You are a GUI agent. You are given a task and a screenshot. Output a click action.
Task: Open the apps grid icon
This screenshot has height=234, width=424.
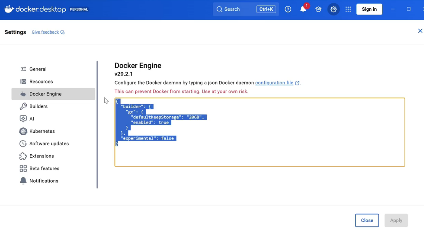[x=348, y=9]
